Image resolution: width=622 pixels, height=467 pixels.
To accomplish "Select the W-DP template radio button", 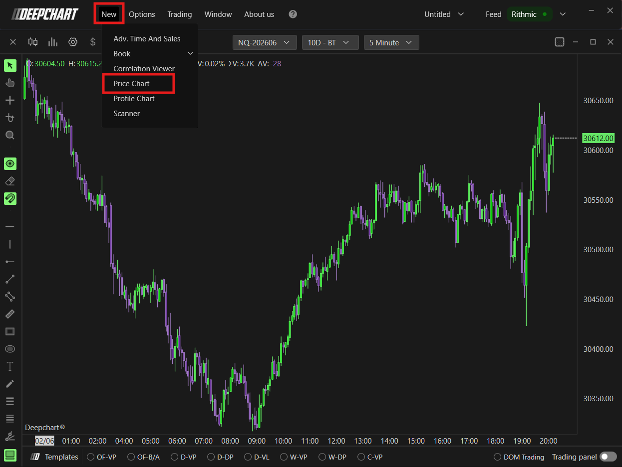I will (322, 457).
